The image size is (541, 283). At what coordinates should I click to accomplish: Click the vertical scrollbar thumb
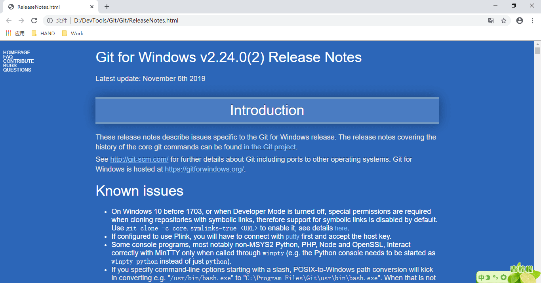coord(537,51)
